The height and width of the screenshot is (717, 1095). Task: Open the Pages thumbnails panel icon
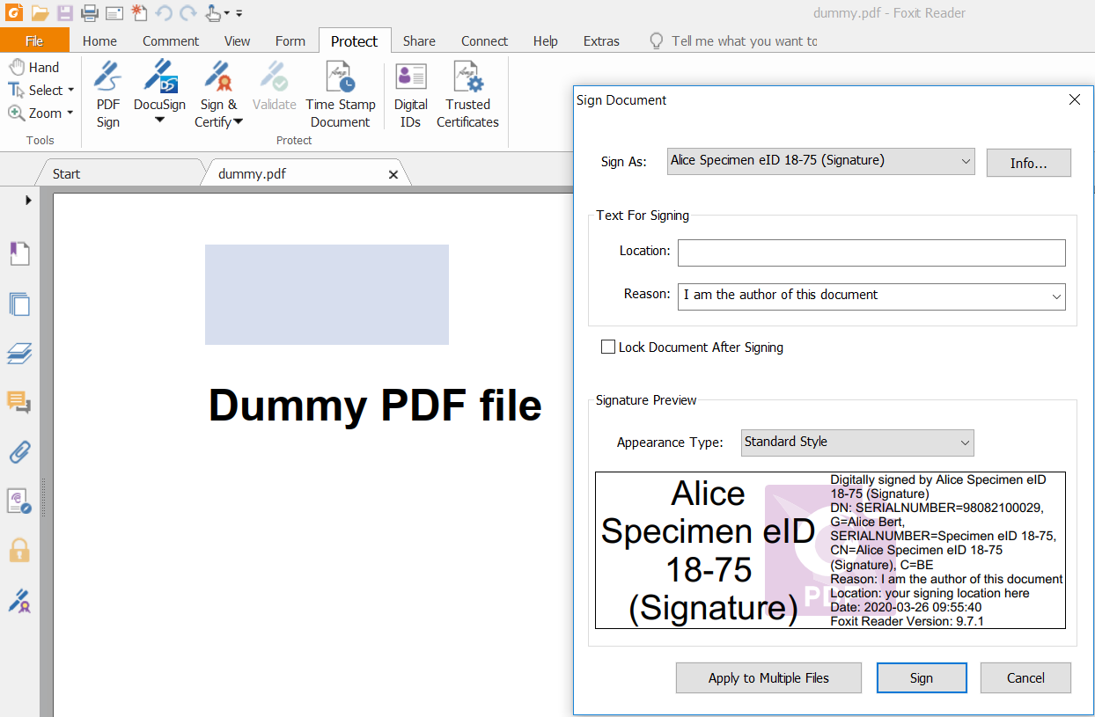click(x=19, y=304)
